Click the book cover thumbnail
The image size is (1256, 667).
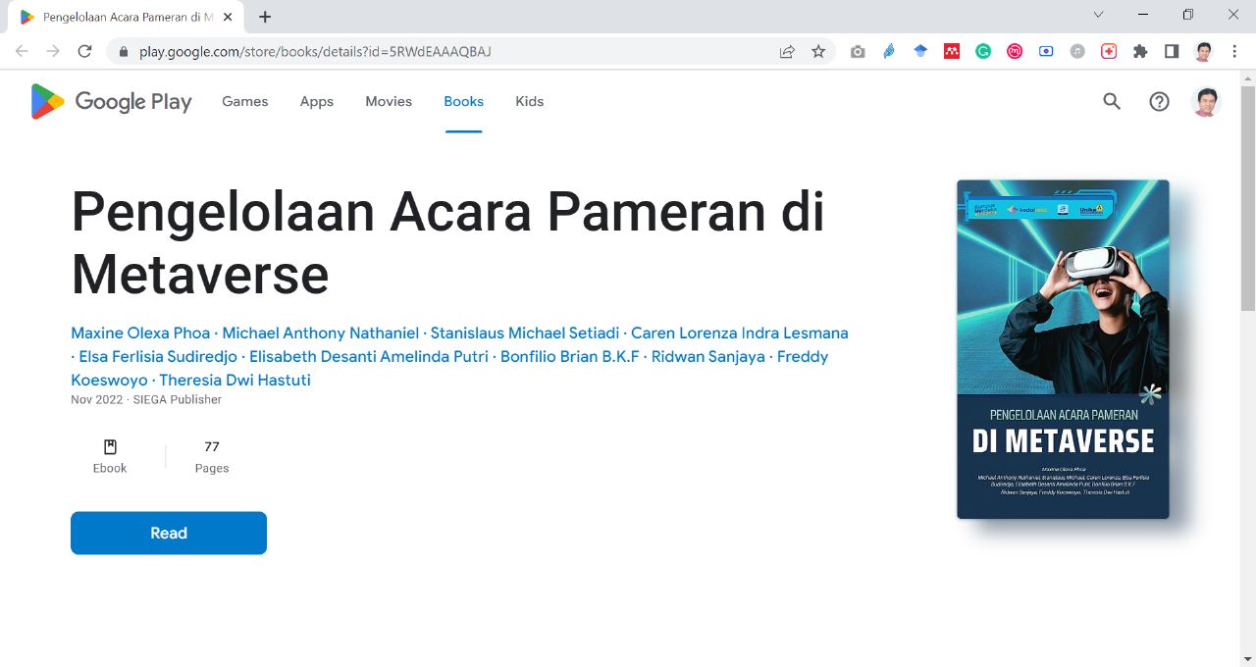(1063, 348)
